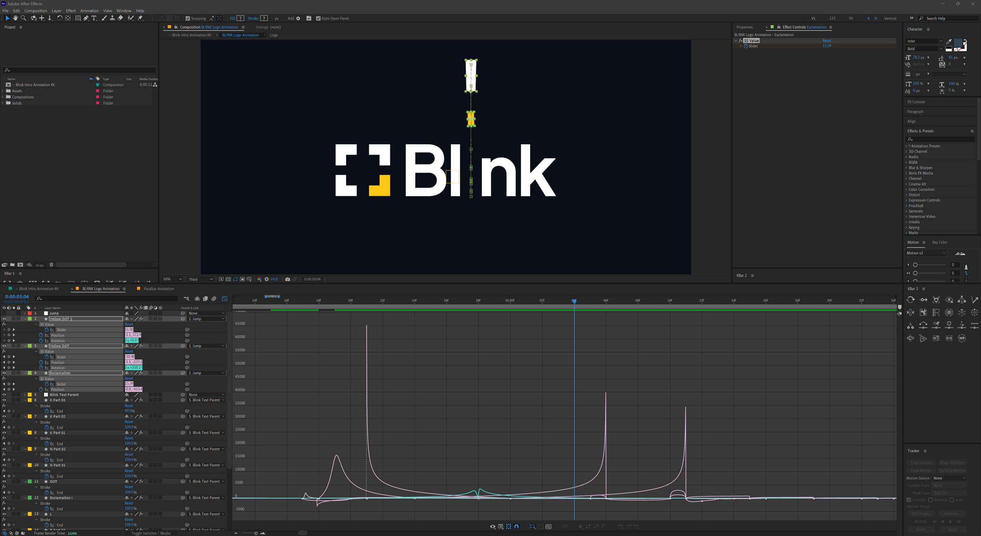Viewport: 981px width, 536px height.
Task: Uncheck the Auto-Open Panel option
Action: pyautogui.click(x=318, y=18)
